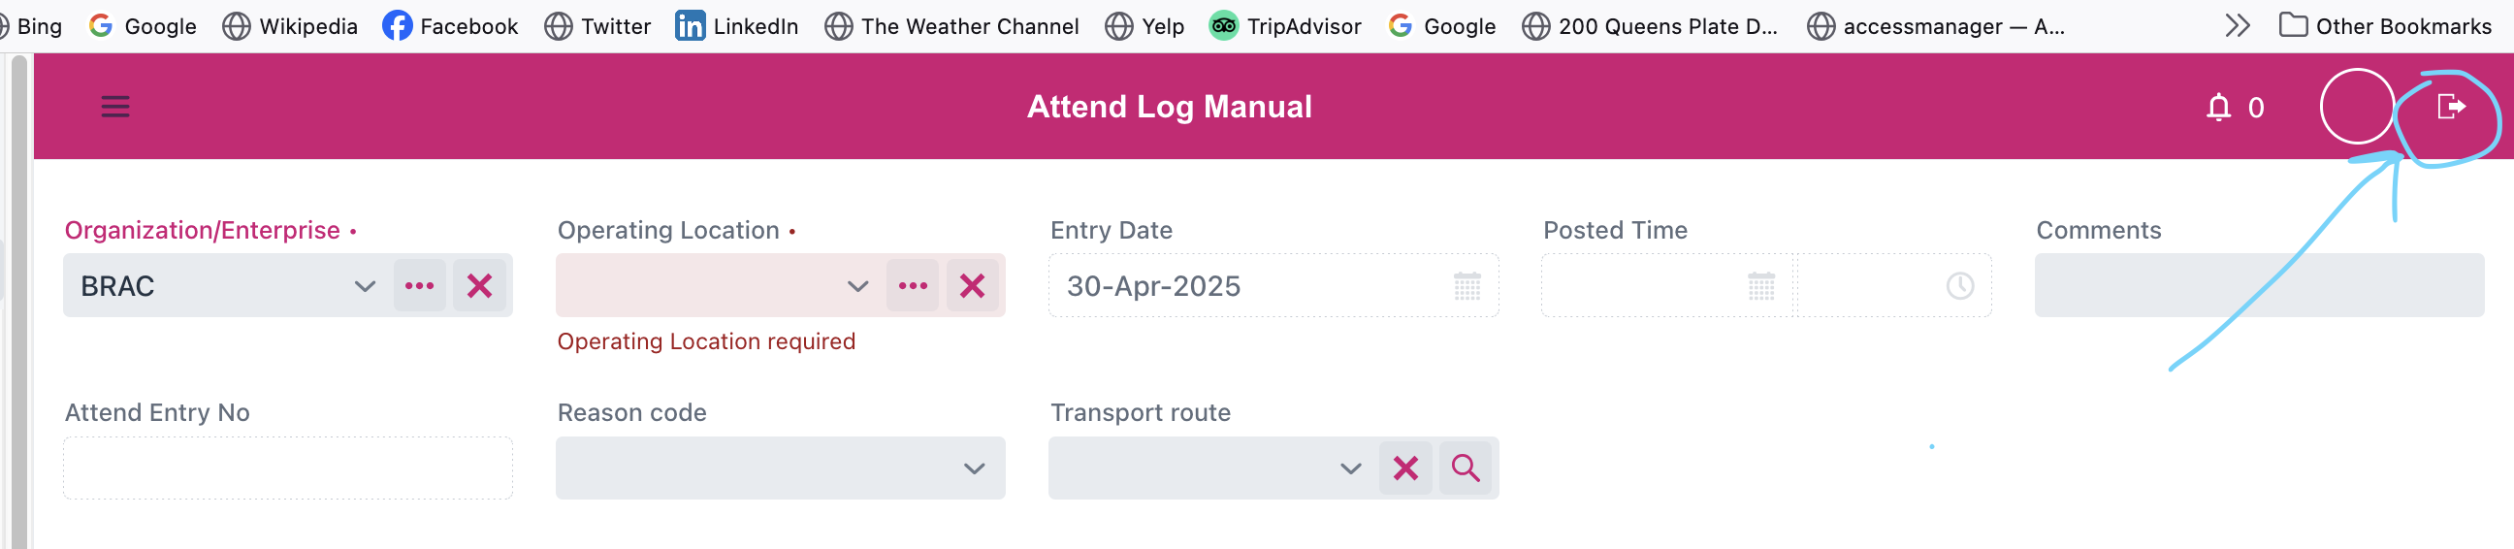
Task: Clear the Organization/Enterprise BRAC value
Action: (479, 286)
